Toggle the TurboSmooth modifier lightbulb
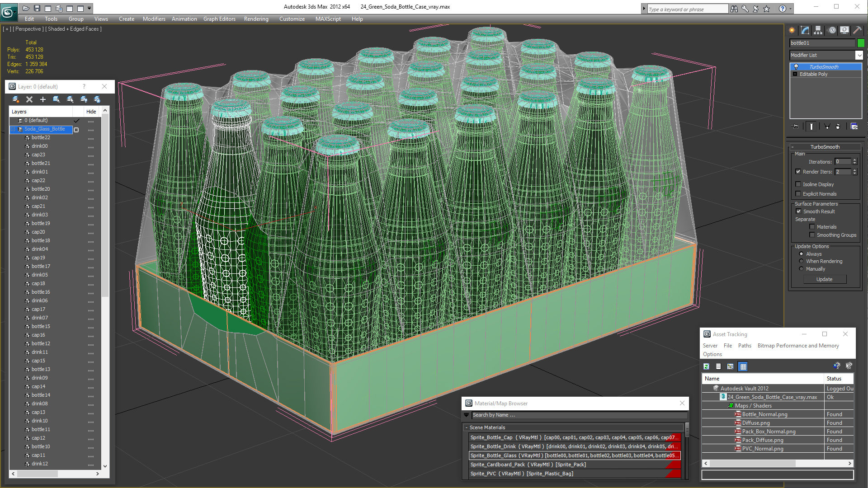This screenshot has width=868, height=488. tap(796, 67)
